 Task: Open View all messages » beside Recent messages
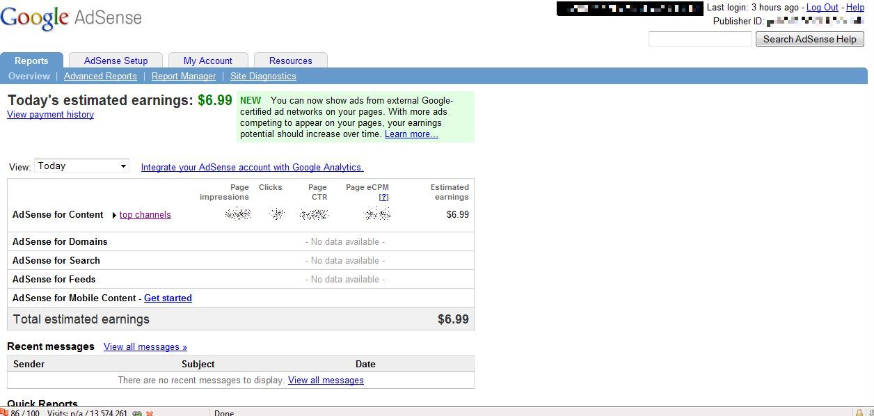tap(145, 346)
